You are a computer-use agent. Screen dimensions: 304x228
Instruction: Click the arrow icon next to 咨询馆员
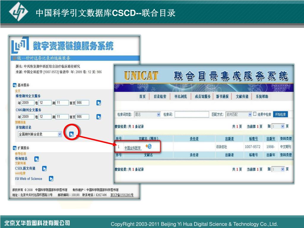point(37,159)
